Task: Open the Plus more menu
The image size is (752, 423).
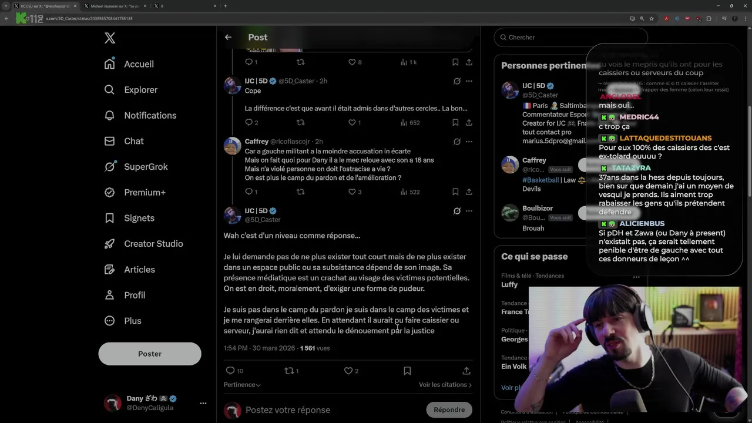Action: coord(123,321)
